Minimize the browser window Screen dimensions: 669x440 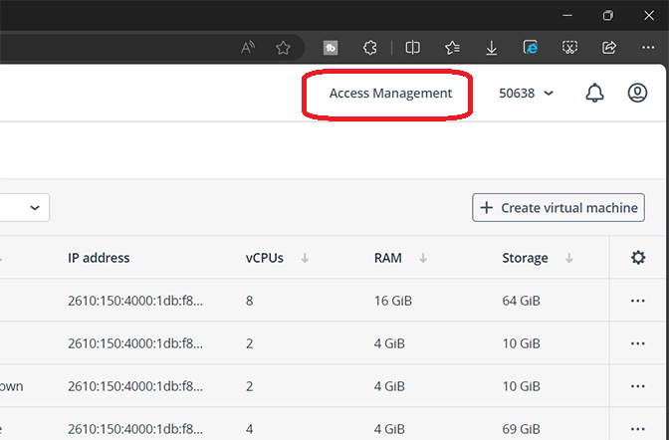click(567, 15)
